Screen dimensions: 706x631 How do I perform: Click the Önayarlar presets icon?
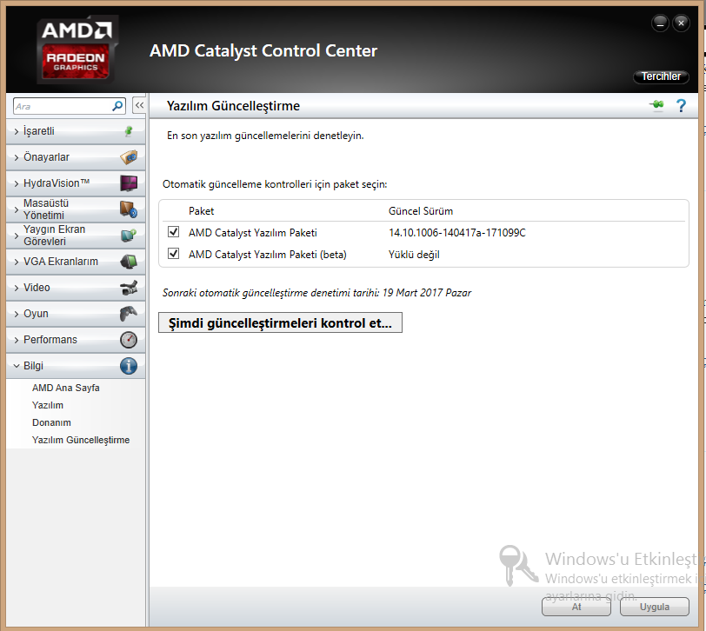coord(129,157)
